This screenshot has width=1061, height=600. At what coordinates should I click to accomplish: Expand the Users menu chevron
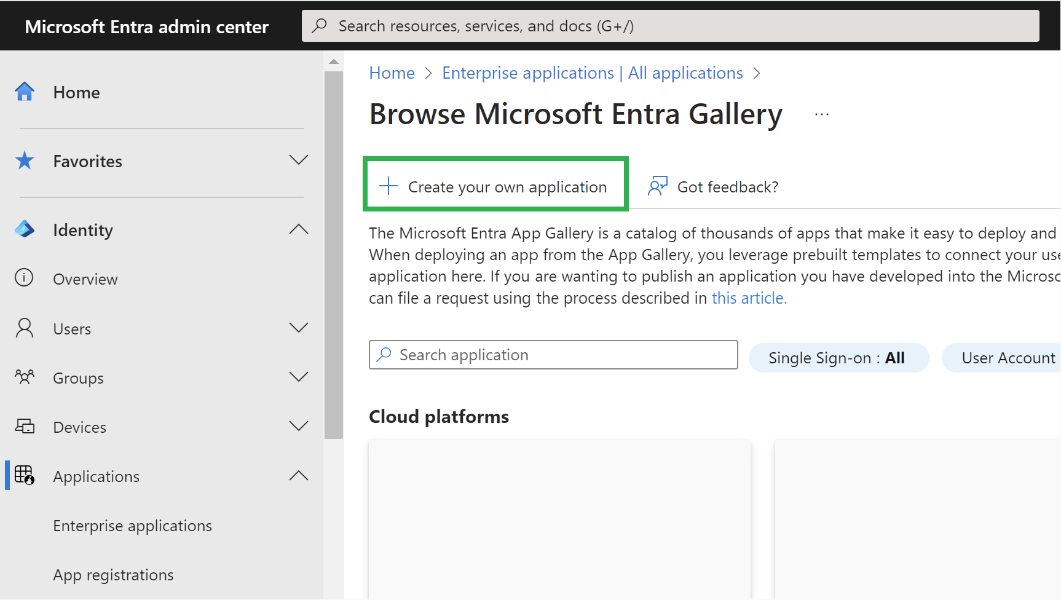[299, 328]
